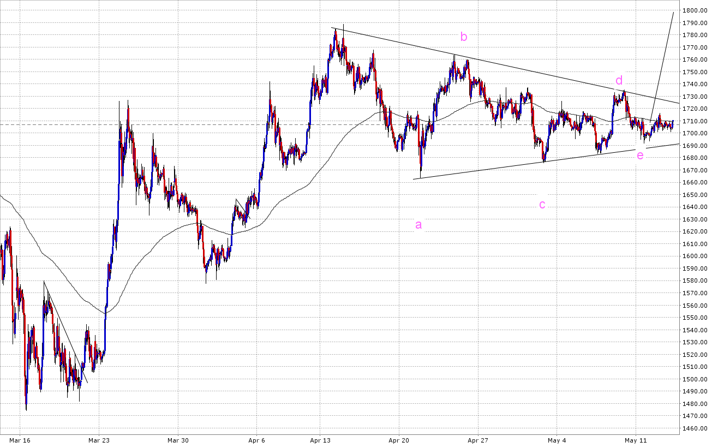Screen dimensions: 712x448
Task: Click the "Apr 13" date label
Action: 321,440
